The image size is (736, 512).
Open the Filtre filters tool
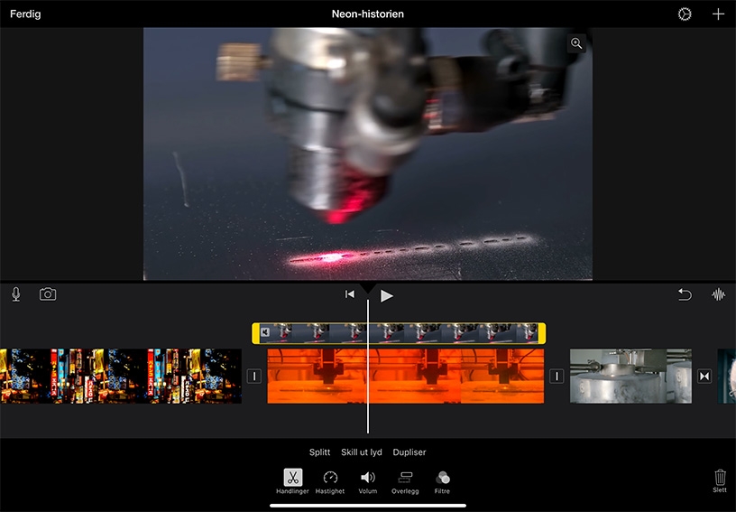tap(442, 481)
